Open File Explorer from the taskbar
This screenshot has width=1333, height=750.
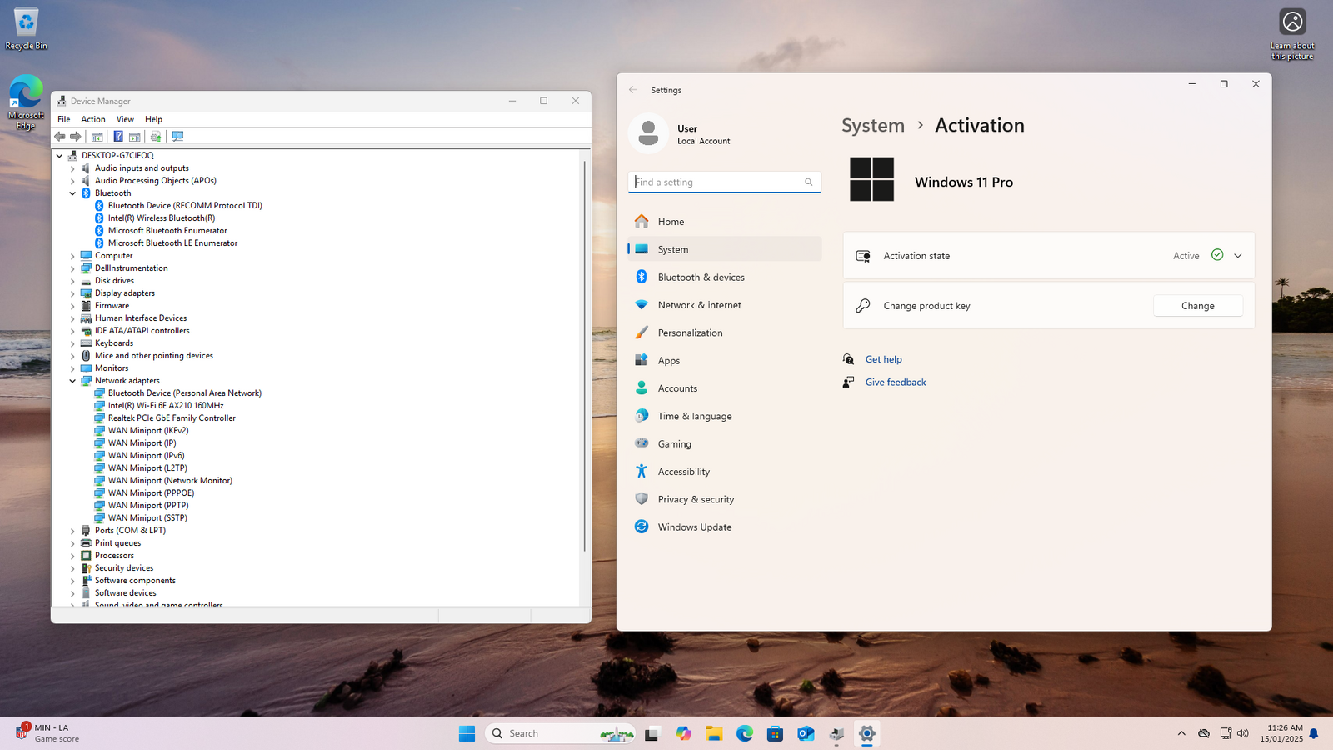tap(714, 733)
